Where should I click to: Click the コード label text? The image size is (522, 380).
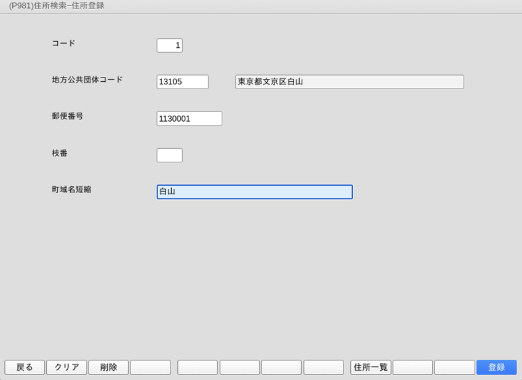63,43
